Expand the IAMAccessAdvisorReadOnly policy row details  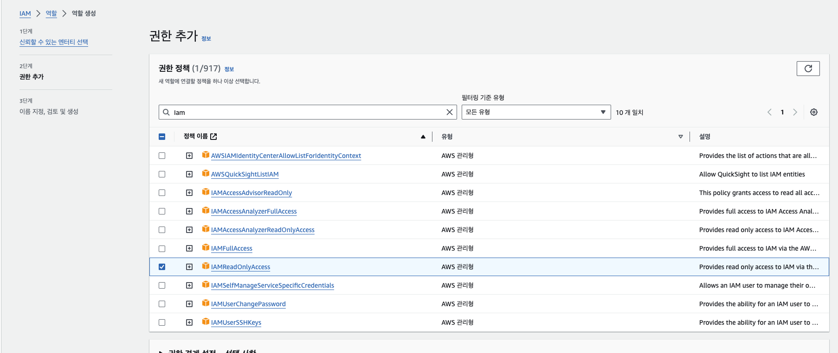pyautogui.click(x=189, y=193)
